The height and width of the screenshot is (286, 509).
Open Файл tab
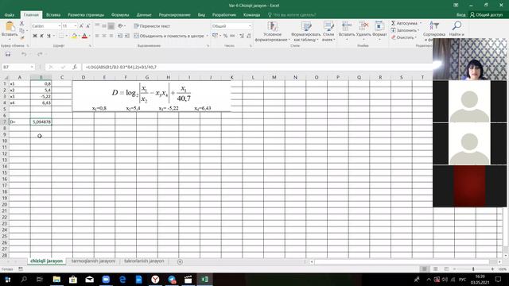coord(10,15)
